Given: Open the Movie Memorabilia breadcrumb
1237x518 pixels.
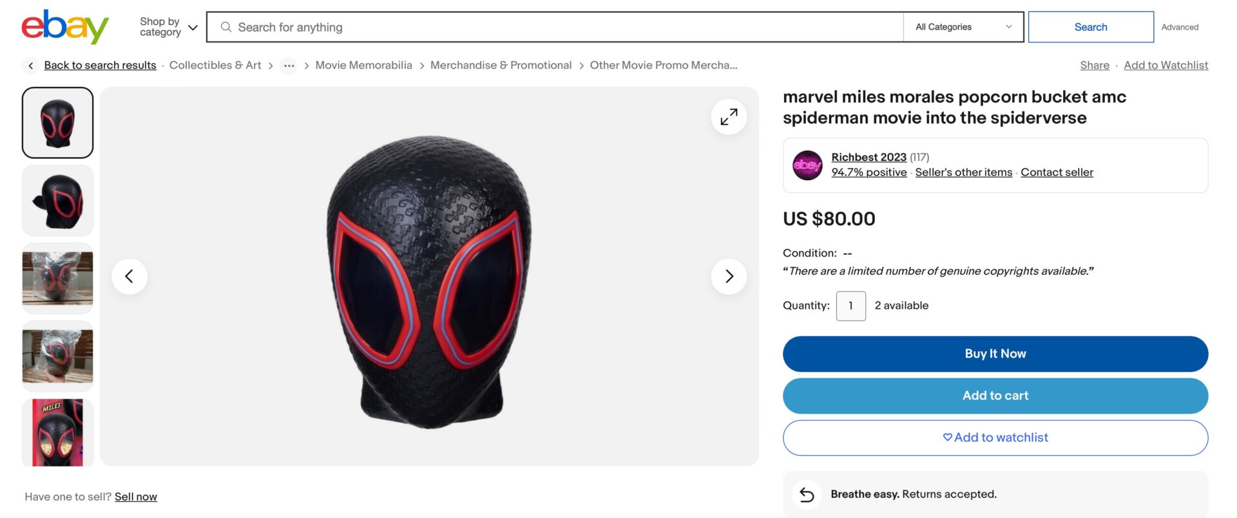Looking at the screenshot, I should (364, 65).
